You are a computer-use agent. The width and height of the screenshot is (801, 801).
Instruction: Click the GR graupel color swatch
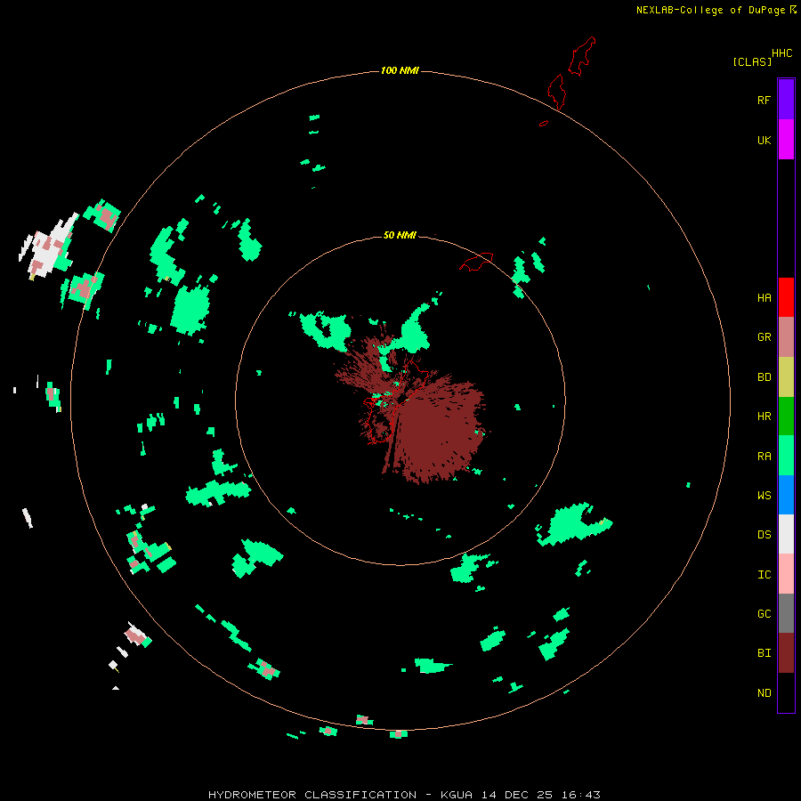click(786, 337)
